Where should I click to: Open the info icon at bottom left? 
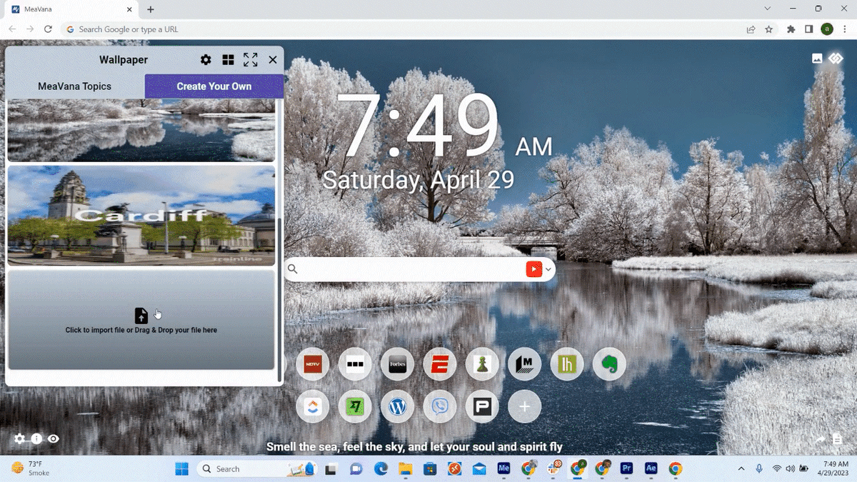click(36, 438)
